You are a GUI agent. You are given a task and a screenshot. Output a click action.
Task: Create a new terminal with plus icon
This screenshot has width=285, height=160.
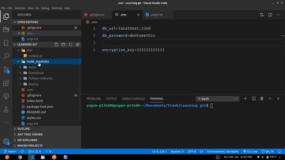click(x=245, y=99)
